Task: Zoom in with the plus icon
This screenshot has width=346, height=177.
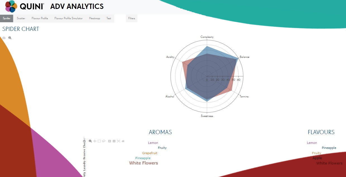Action: [109, 141]
